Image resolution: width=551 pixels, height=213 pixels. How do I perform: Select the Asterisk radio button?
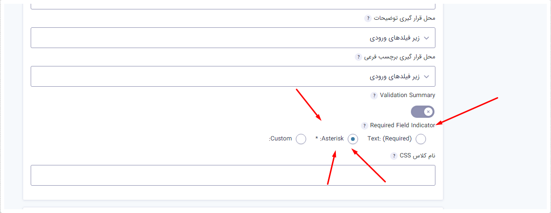tap(353, 139)
